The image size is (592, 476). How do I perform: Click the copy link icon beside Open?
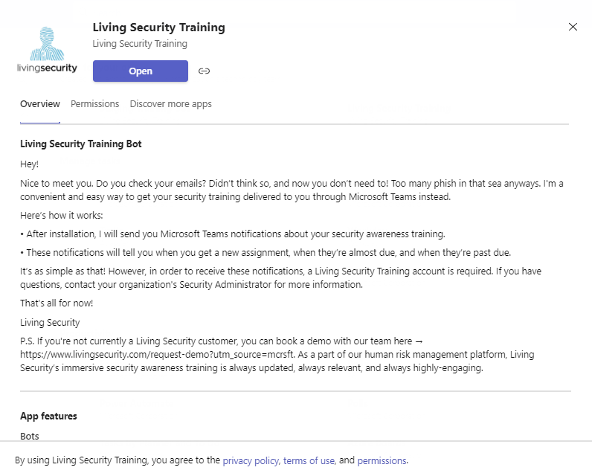pos(204,71)
